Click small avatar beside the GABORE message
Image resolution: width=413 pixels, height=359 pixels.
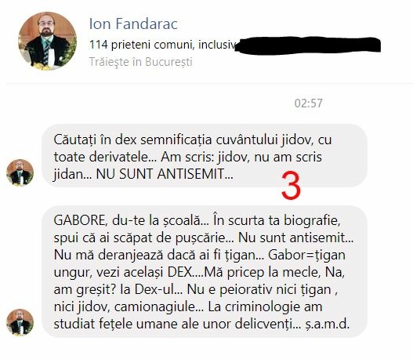(x=20, y=322)
